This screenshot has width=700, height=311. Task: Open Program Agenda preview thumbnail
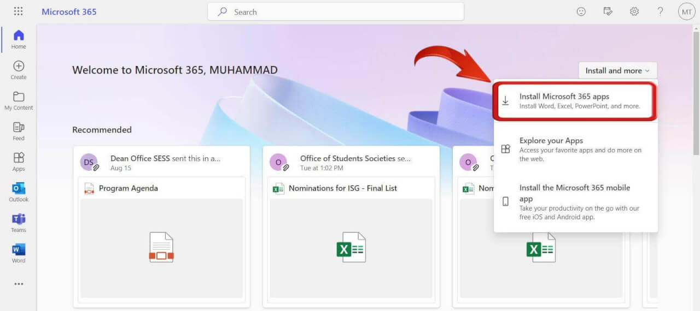click(162, 248)
